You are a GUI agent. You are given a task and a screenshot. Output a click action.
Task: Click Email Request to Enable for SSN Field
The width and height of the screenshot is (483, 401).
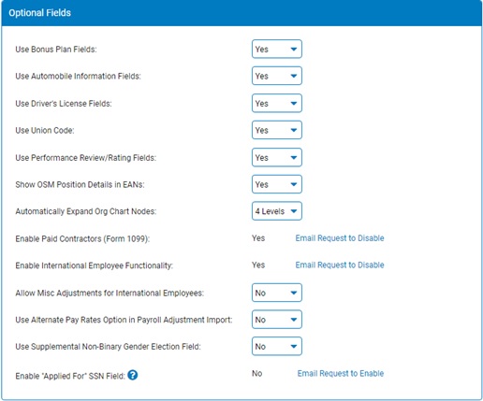(x=341, y=373)
